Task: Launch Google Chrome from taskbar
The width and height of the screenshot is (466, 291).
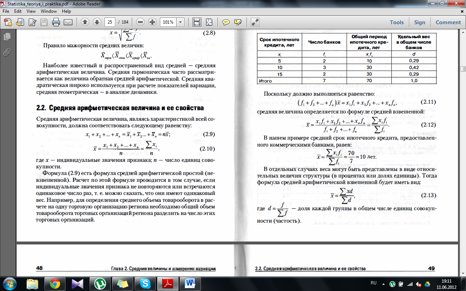Action: click(x=55, y=283)
